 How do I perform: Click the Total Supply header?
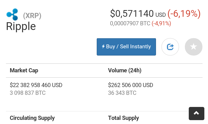[x=123, y=118]
